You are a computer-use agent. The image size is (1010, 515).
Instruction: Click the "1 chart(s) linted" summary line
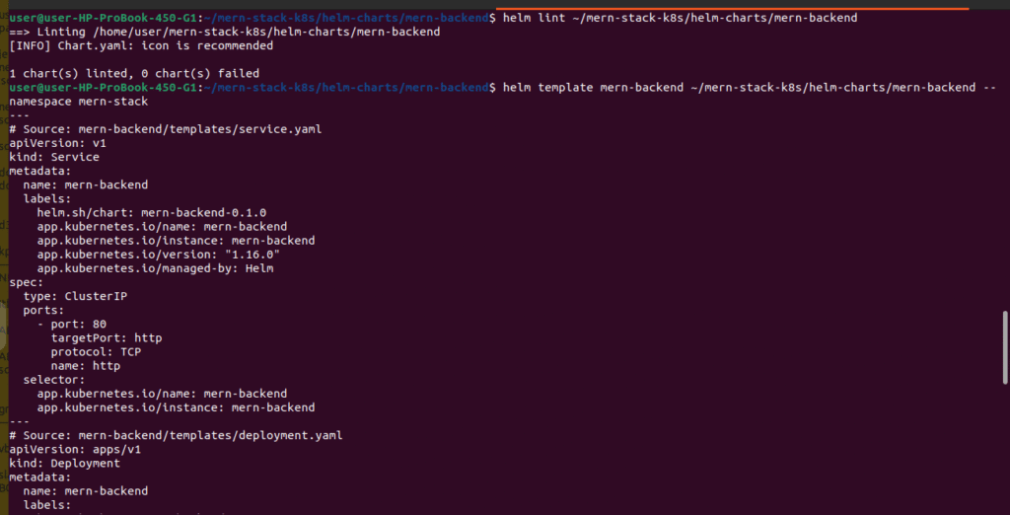pyautogui.click(x=134, y=73)
